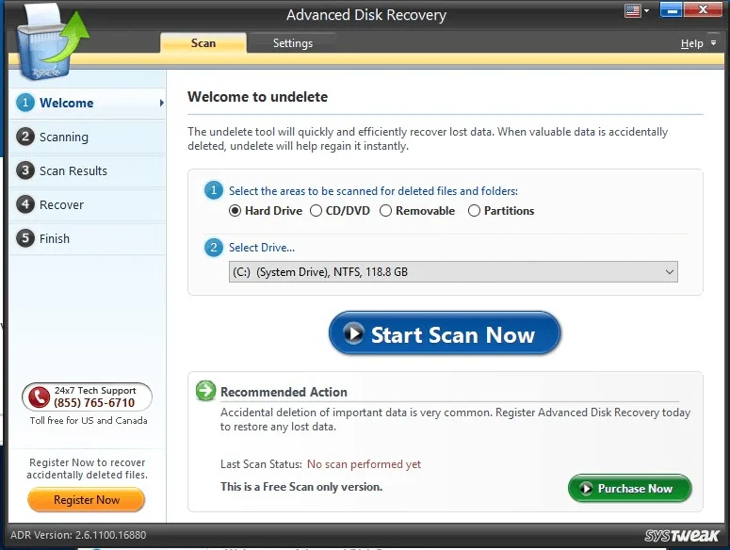The width and height of the screenshot is (730, 550).
Task: Go to the Scanning step
Action: coord(88,137)
